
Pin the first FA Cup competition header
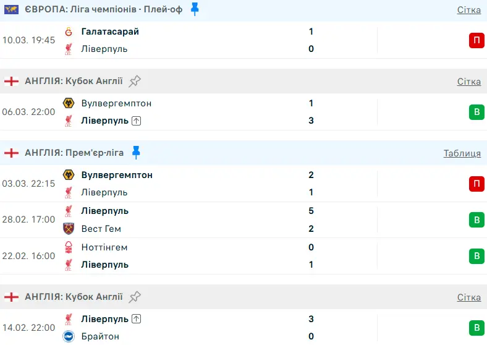135,81
